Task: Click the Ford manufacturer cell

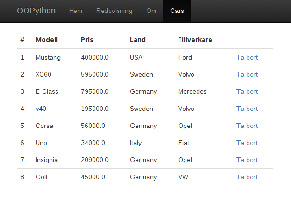Action: pos(185,57)
